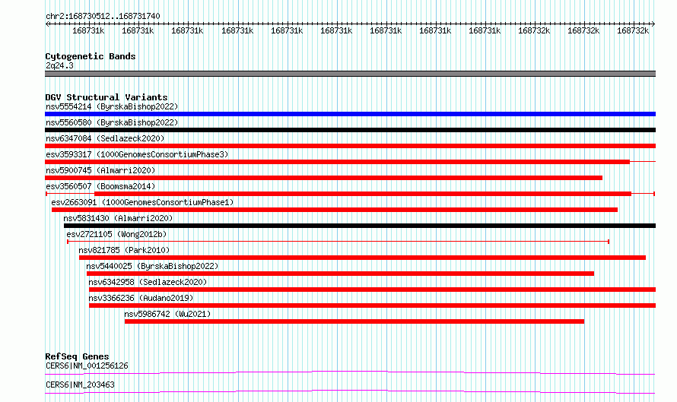Open the DGV Structural Variants track title
Viewport: 677px width, 402px height.
(x=106, y=97)
